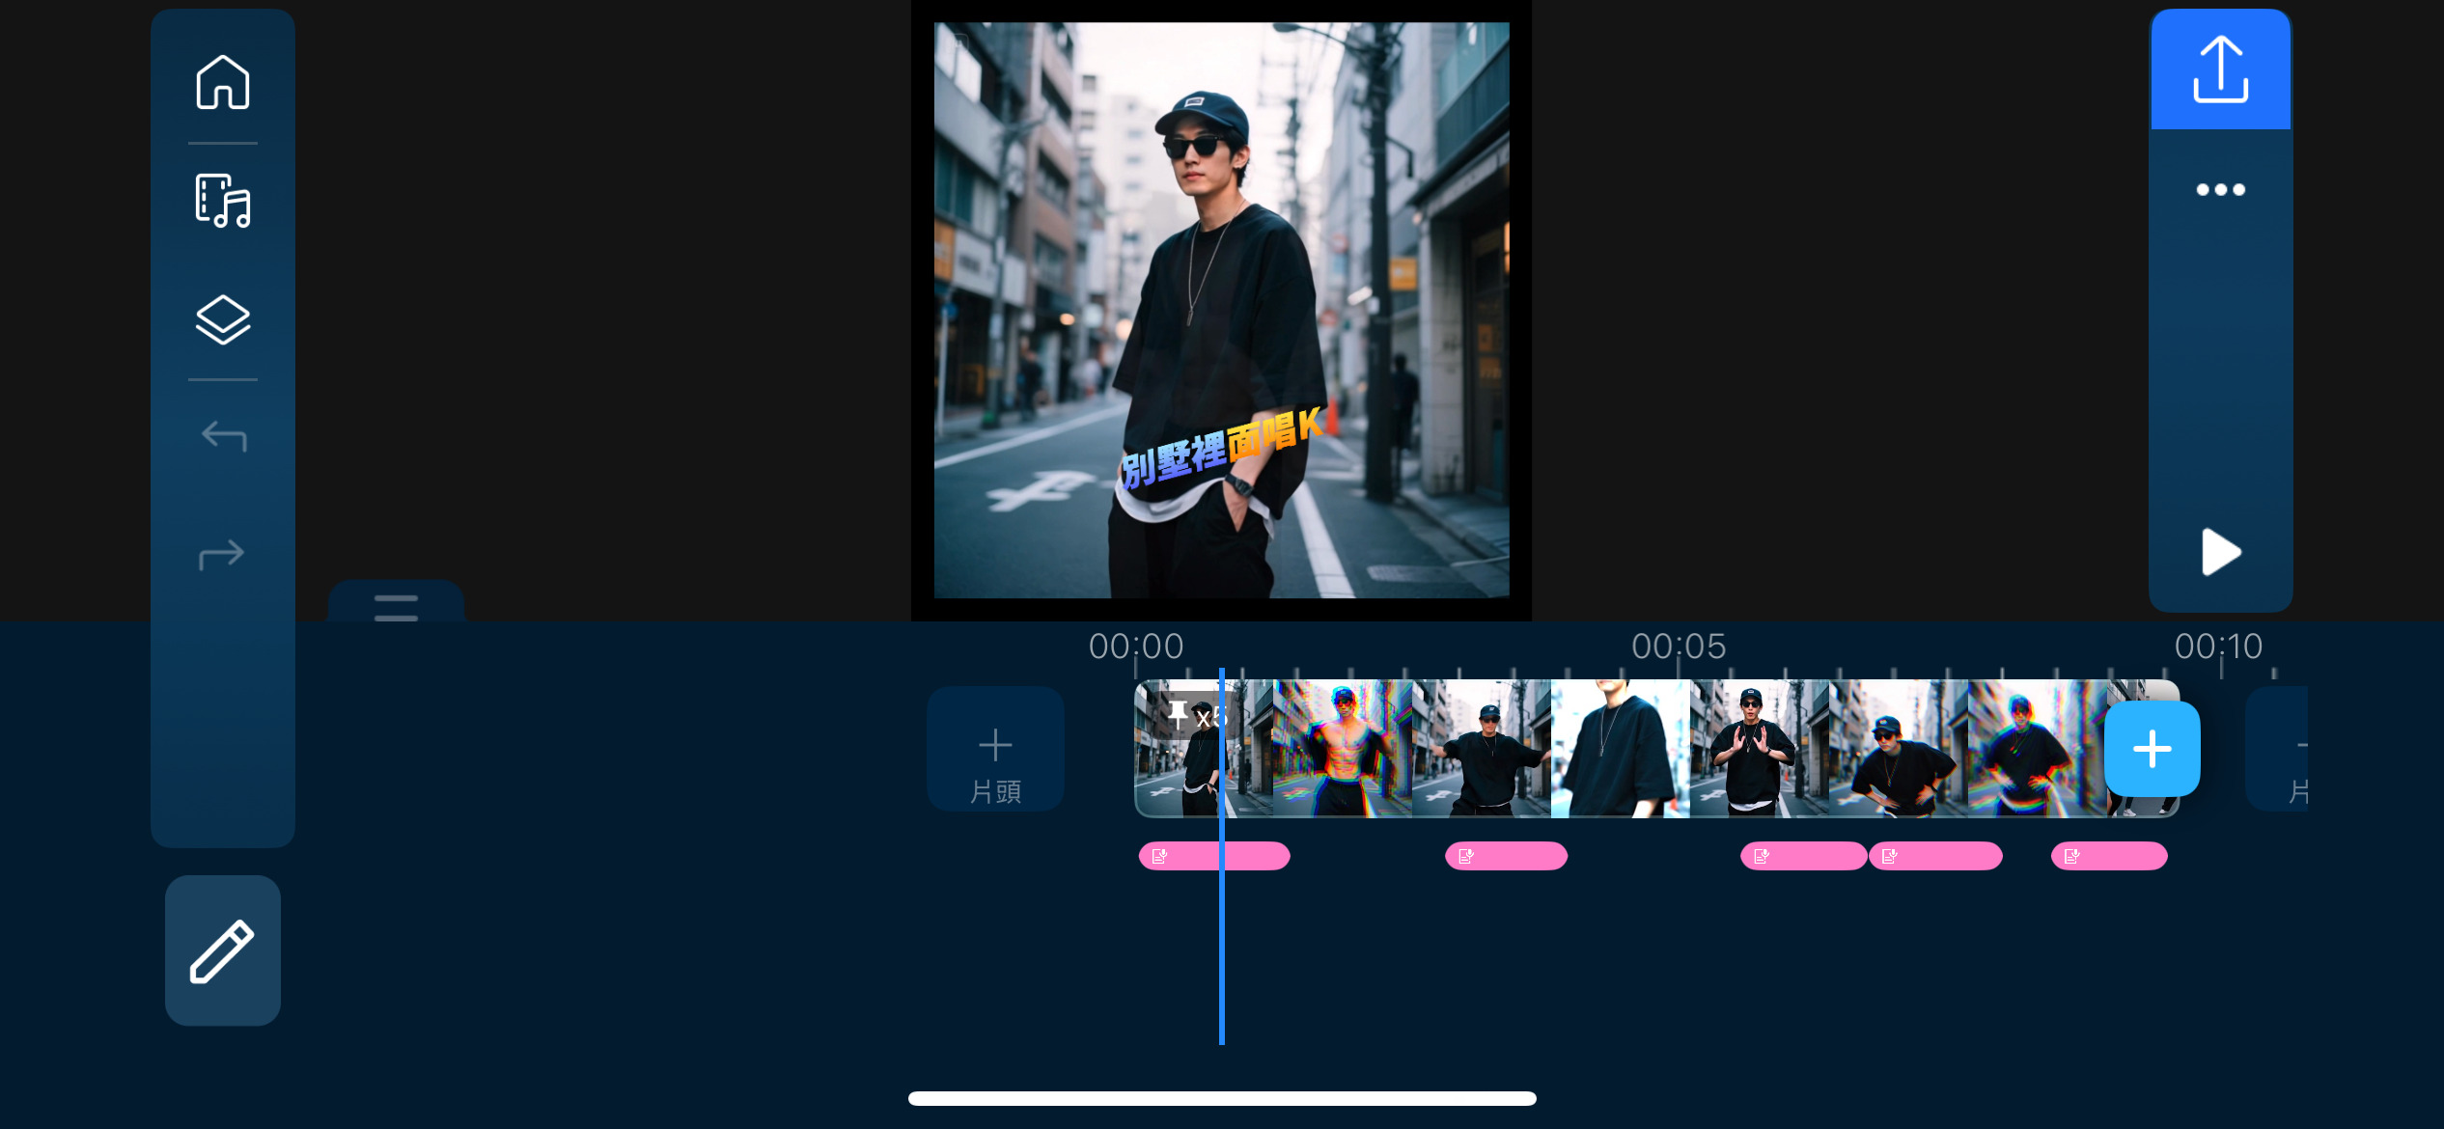Go to the home screen
This screenshot has width=2444, height=1129.
pos(223,82)
